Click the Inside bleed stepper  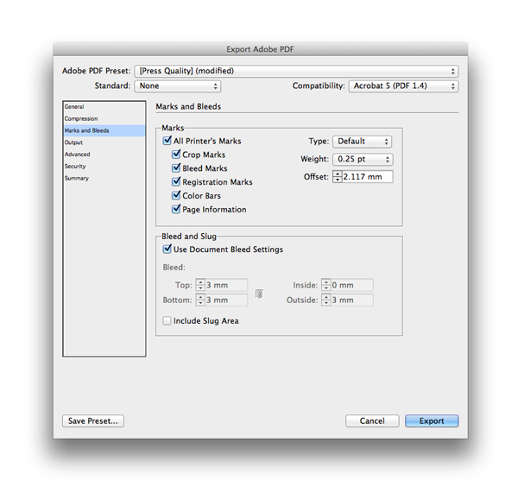(x=326, y=285)
